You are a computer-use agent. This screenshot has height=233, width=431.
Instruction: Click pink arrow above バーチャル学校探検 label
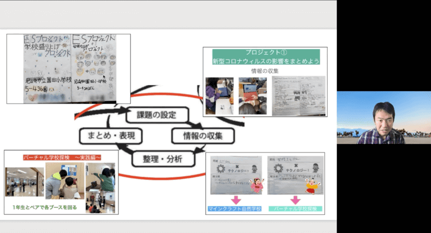[295, 200]
